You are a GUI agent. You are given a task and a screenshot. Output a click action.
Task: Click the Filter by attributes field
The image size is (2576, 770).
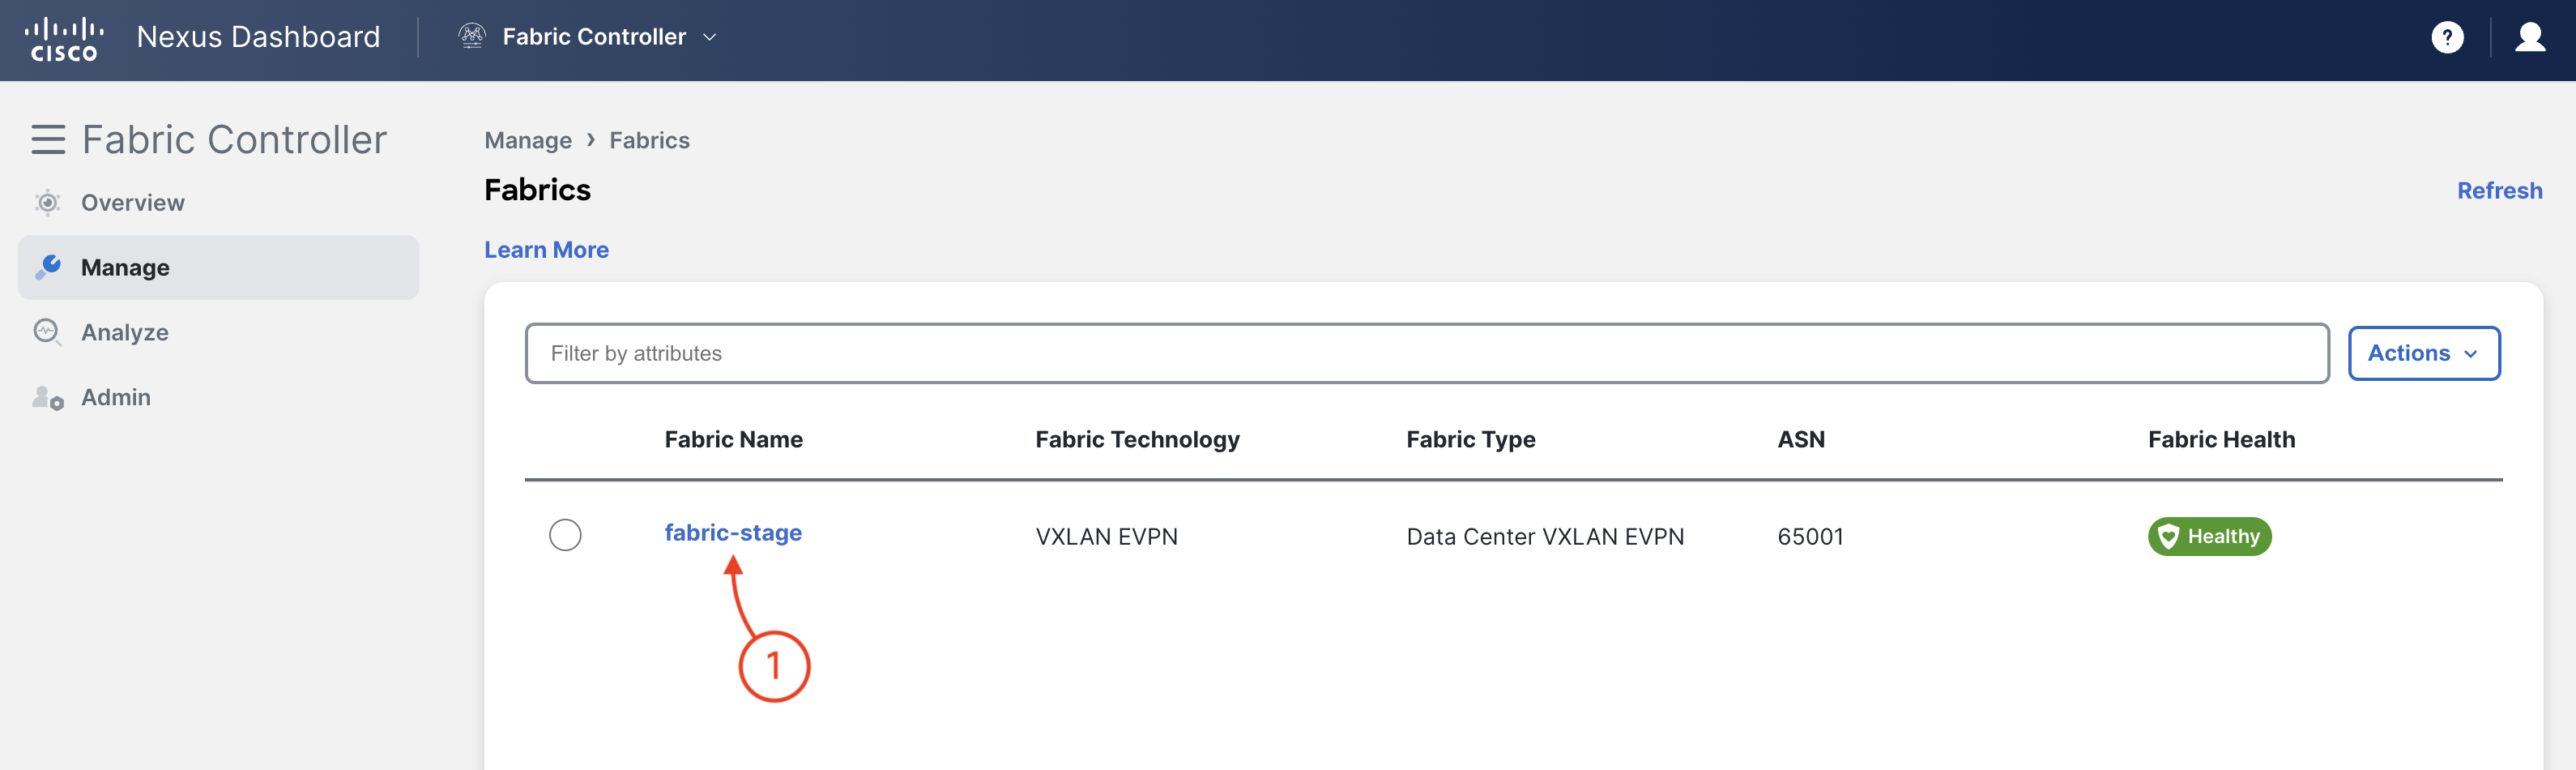coord(1426,353)
